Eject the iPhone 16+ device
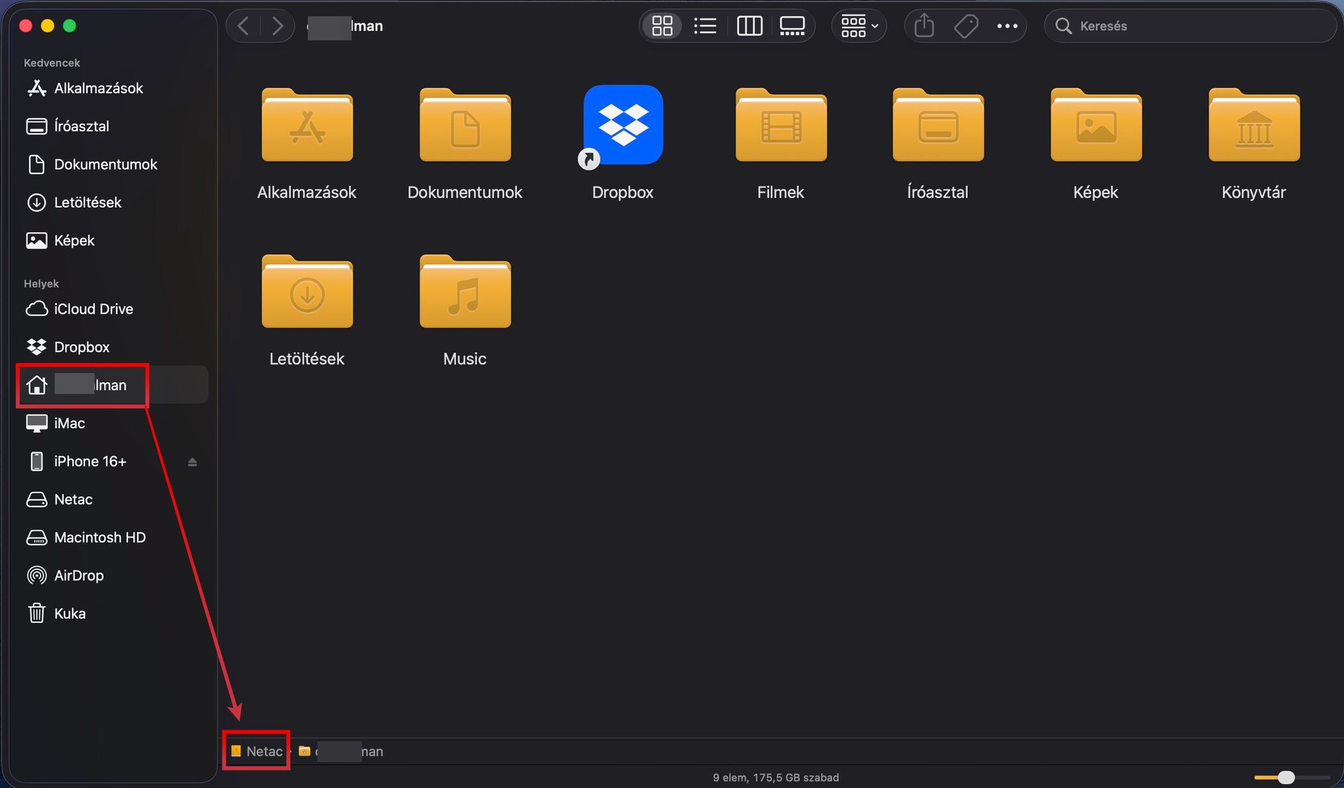Image resolution: width=1344 pixels, height=788 pixels. point(192,462)
